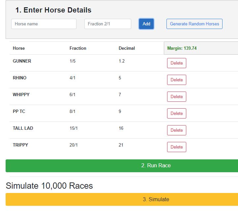Click decimal value 16 for TALL LAD

(x=121, y=128)
